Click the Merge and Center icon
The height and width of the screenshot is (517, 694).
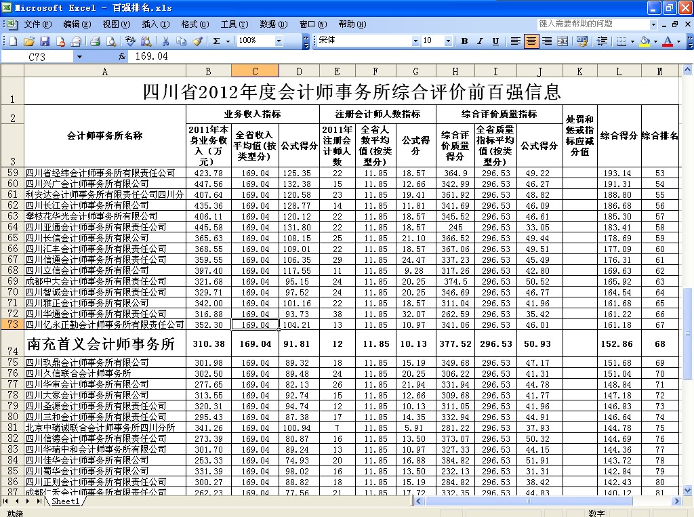pos(563,41)
